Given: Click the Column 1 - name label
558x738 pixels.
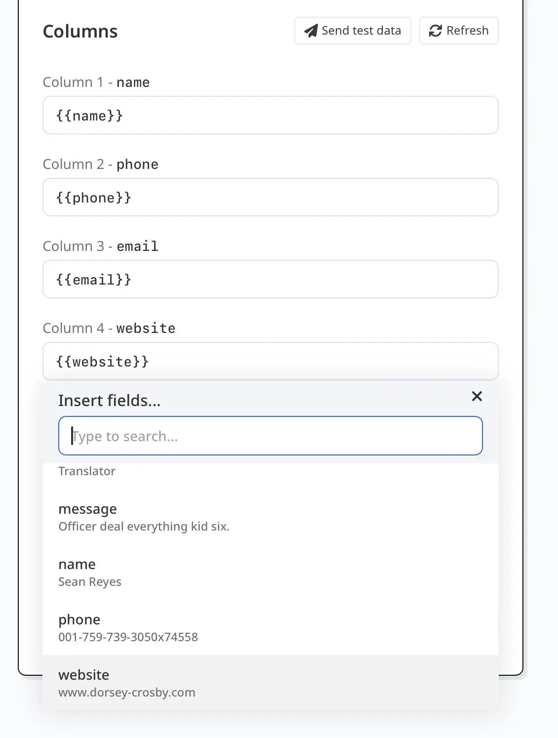Looking at the screenshot, I should [x=96, y=82].
